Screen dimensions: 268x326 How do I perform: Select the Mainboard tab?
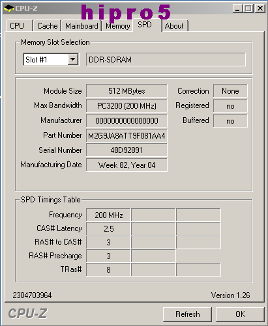[x=82, y=26]
